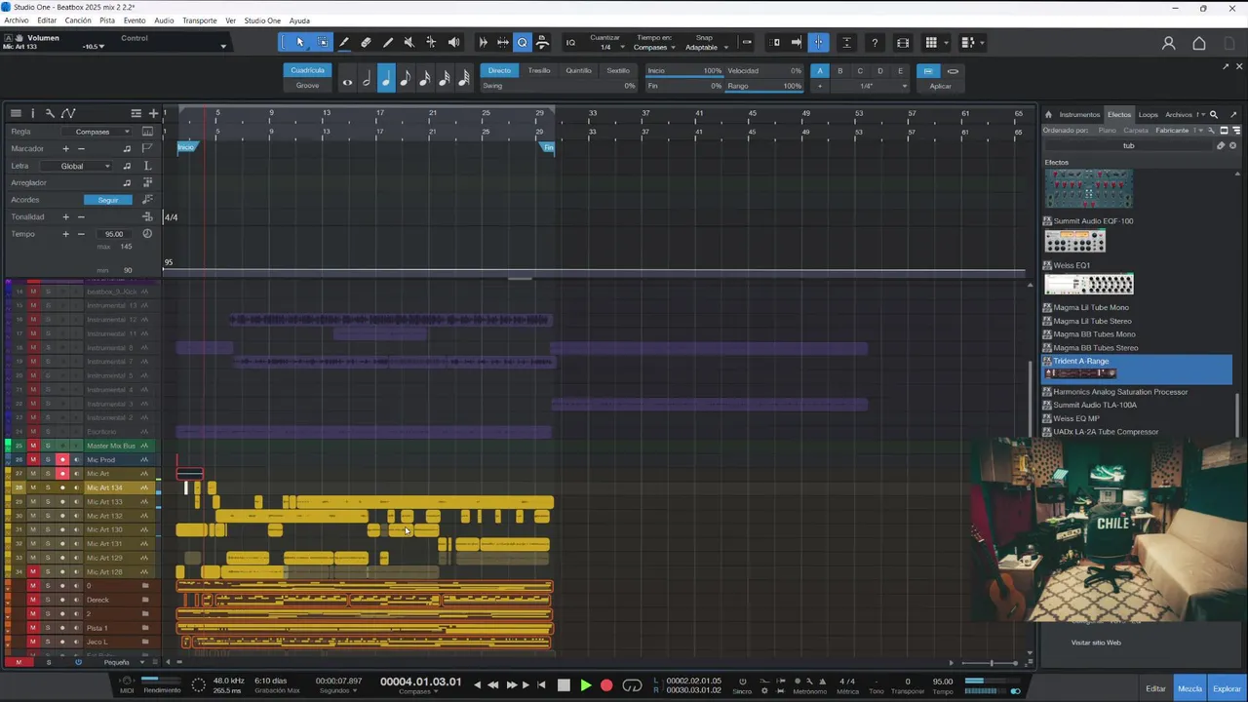Select the Bend tool
The width and height of the screenshot is (1248, 702).
[x=431, y=42]
